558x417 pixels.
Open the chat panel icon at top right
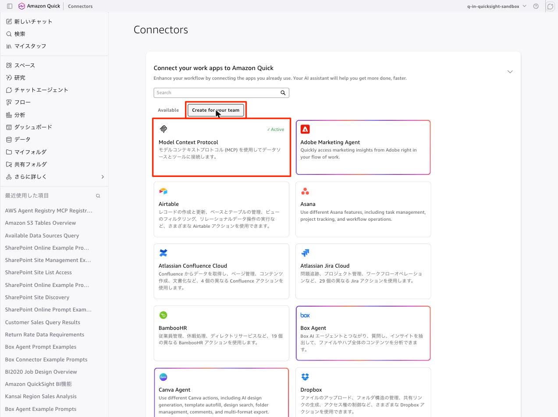[x=550, y=6]
